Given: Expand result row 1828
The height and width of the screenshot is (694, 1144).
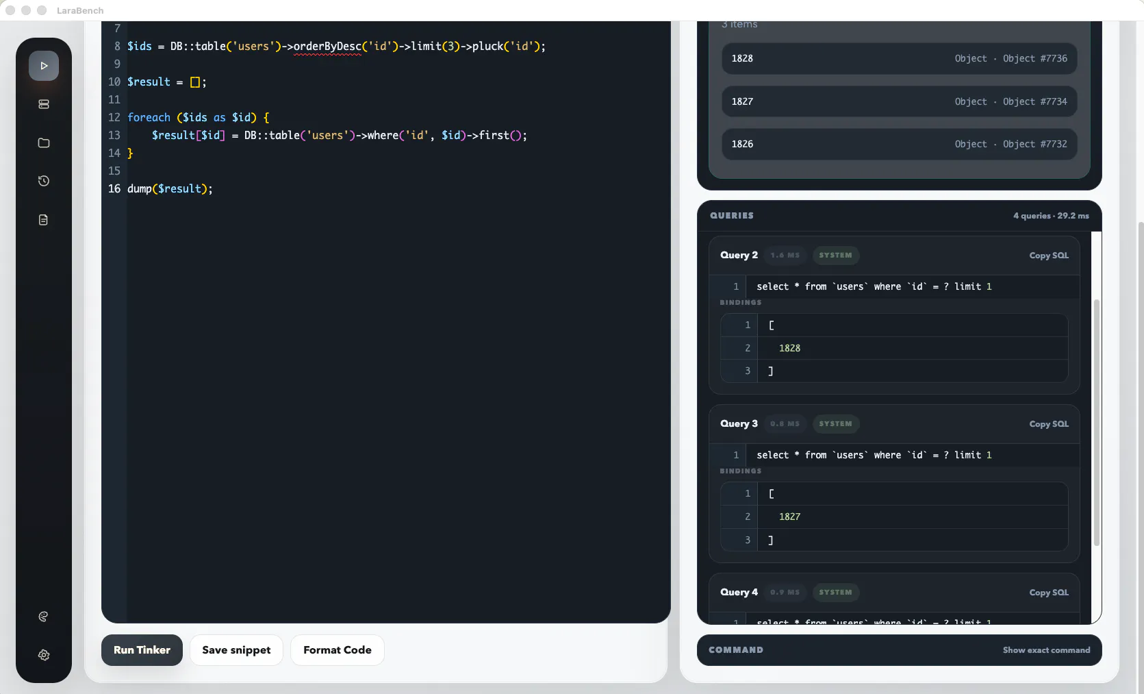Looking at the screenshot, I should tap(899, 58).
